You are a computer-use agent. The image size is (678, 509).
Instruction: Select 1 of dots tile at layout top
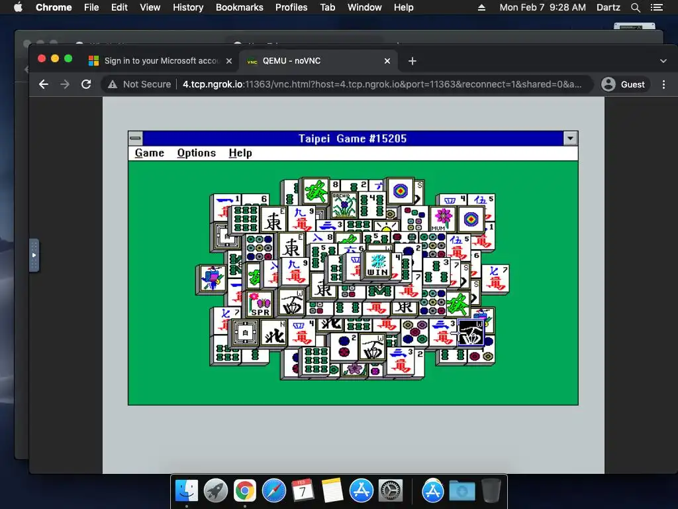[401, 191]
